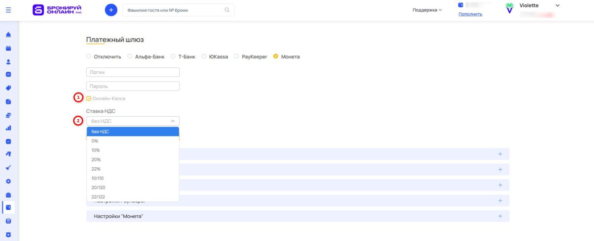Open the calendar icon in sidebar
594x241 pixels.
click(8, 49)
